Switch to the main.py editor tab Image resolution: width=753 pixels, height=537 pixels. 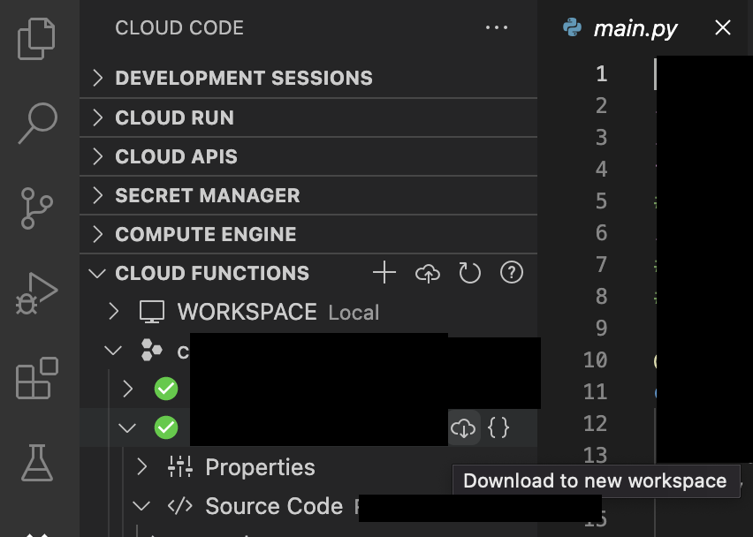click(635, 27)
